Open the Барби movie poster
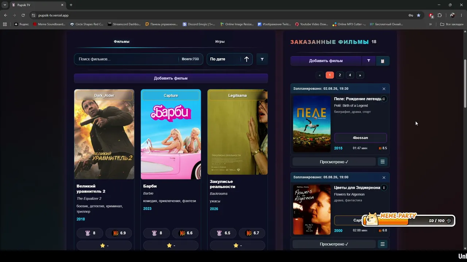 click(171, 134)
